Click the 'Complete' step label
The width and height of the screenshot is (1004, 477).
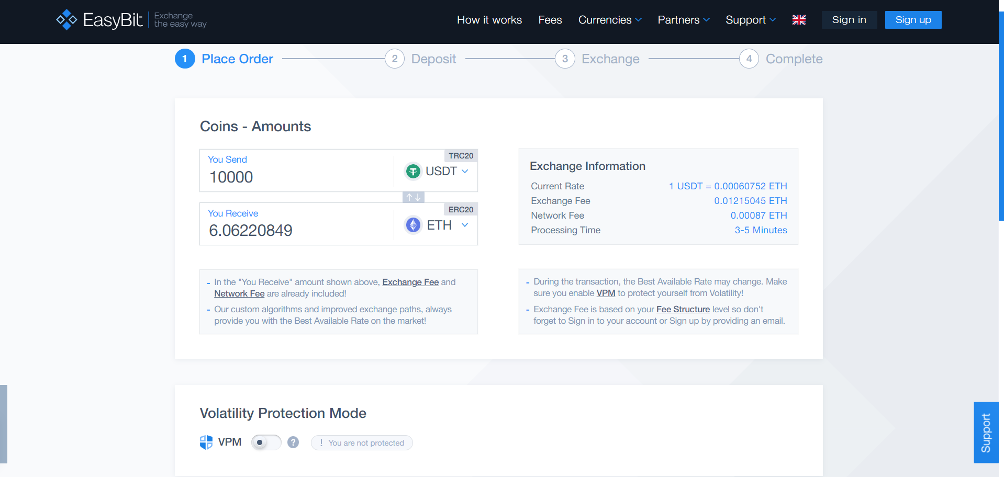[x=794, y=59]
